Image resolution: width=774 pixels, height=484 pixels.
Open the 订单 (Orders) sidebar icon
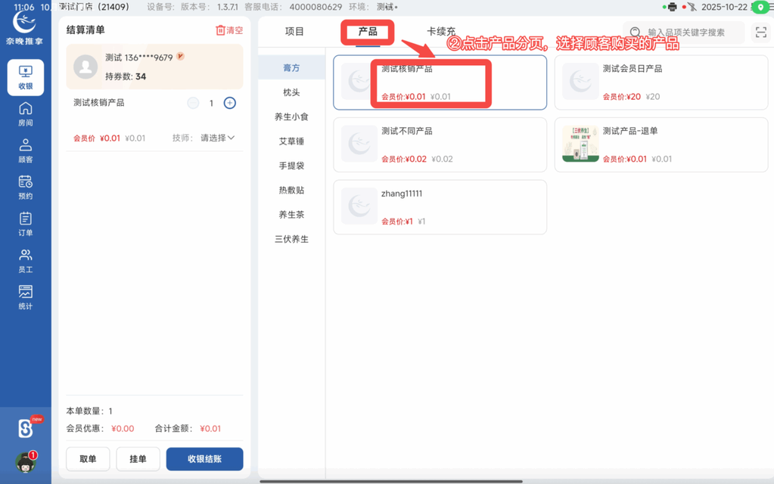click(x=25, y=224)
